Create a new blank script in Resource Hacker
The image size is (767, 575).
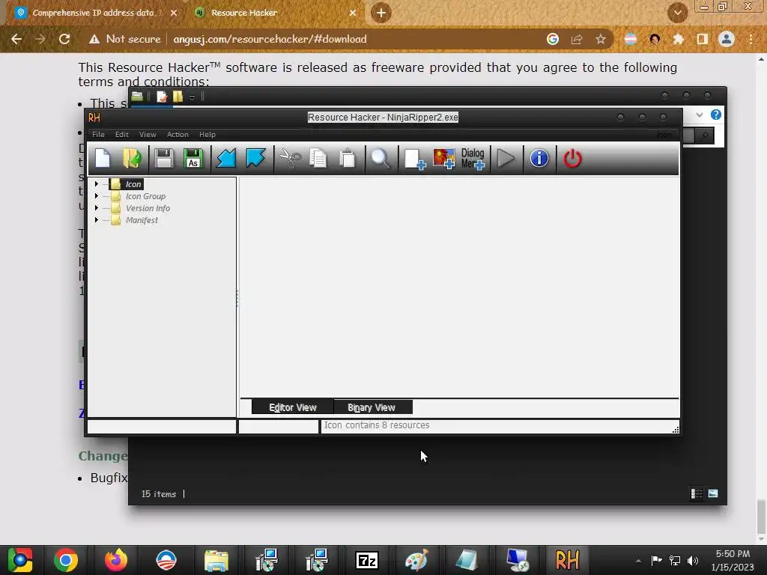point(103,159)
